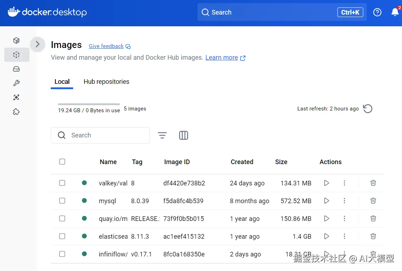Click the v0.17.1 tag cell

pyautogui.click(x=141, y=254)
